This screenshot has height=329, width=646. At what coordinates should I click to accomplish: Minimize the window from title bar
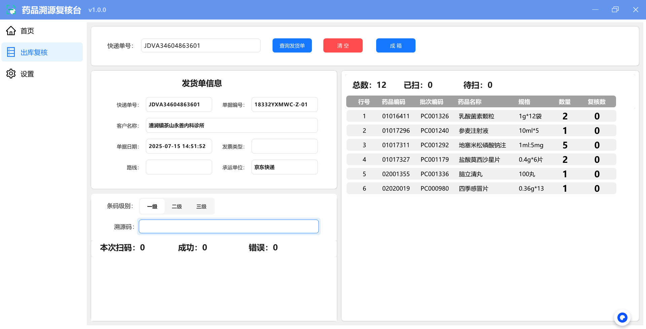595,10
